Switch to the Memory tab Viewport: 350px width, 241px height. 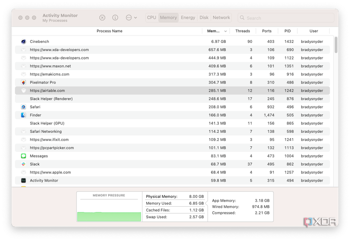tap(168, 18)
